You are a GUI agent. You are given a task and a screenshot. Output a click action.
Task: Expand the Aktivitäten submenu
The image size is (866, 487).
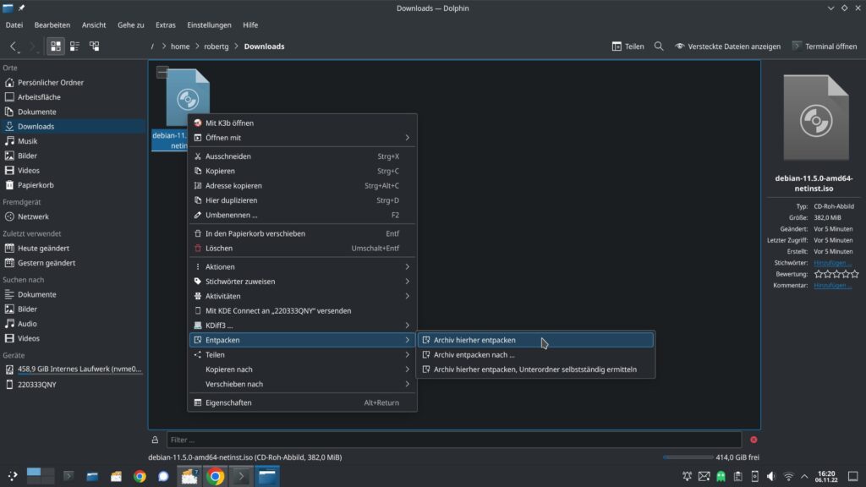pyautogui.click(x=302, y=296)
